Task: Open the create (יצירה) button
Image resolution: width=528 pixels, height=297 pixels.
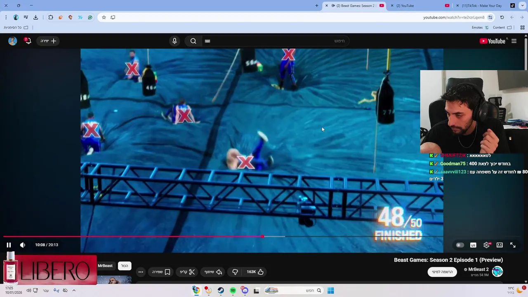Action: click(x=48, y=41)
